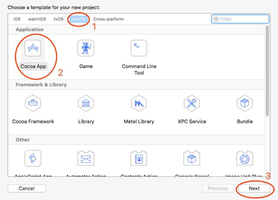Switch to the watchOS tab

(x=37, y=19)
